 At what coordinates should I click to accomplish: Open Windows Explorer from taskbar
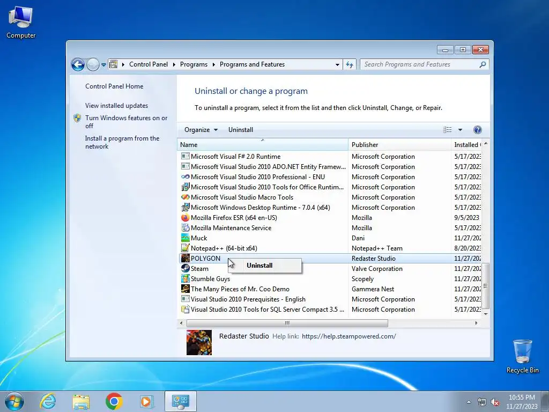click(81, 401)
